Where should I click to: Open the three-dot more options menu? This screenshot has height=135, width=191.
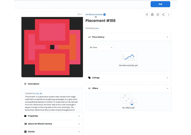click(168, 14)
